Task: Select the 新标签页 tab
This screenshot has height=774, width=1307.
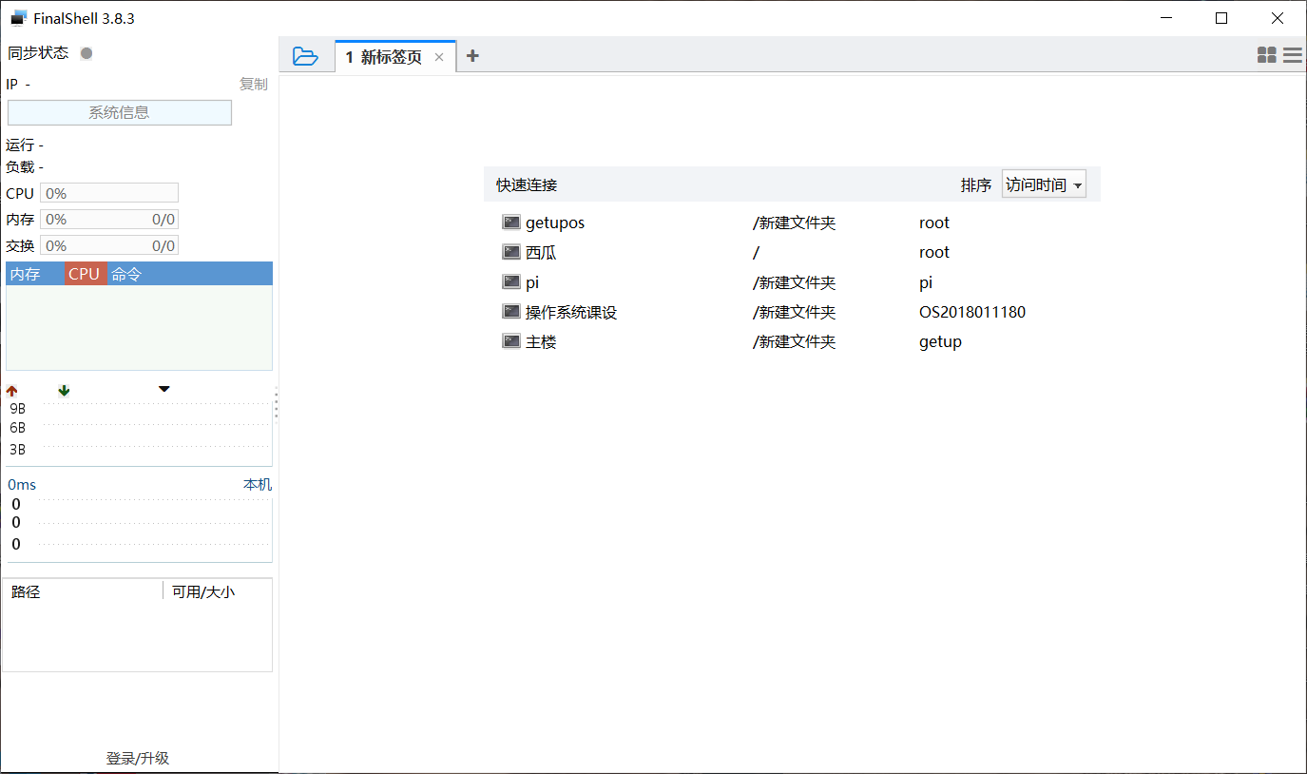Action: click(x=392, y=55)
